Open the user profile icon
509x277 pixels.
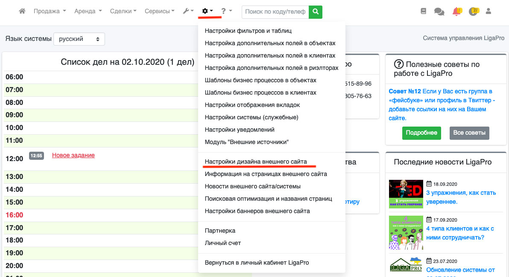[489, 12]
